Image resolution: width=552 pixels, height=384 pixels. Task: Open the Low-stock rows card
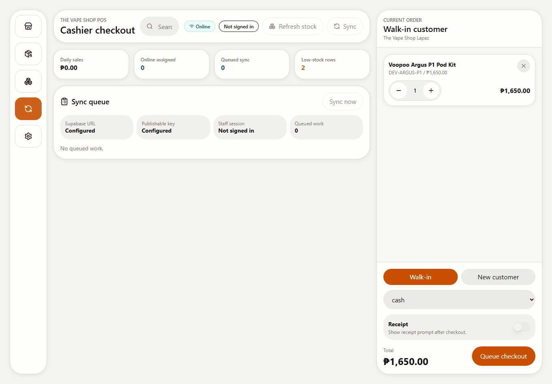(332, 64)
